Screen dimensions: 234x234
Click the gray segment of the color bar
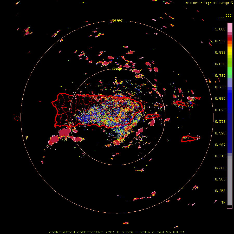[x=230, y=181]
